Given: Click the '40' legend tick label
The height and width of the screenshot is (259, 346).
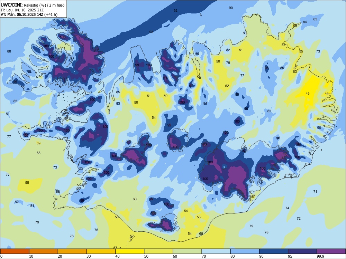Looking at the screenshot, I should [117, 256].
